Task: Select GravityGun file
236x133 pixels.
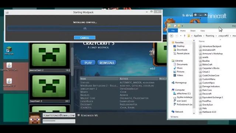Action: click(206, 105)
